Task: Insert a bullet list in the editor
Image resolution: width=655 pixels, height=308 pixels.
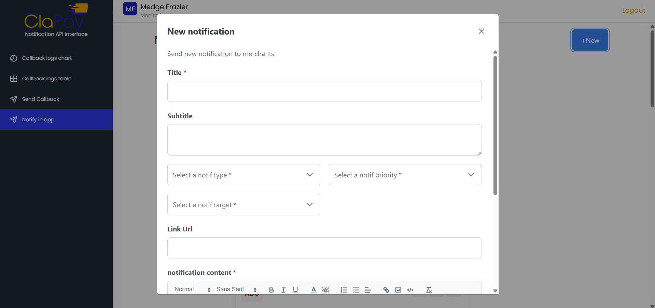Action: point(356,290)
